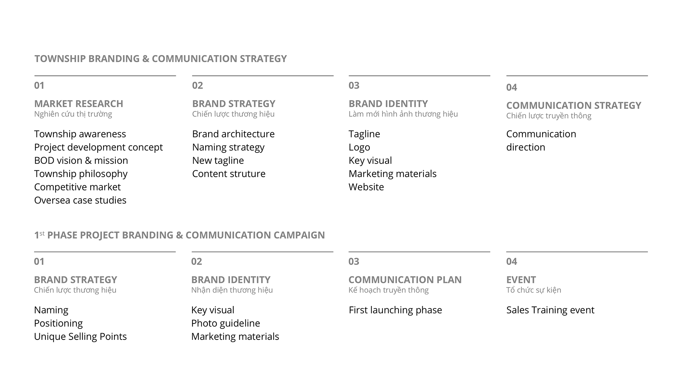Viewport: 682px width, 379px height.
Task: Click the Photo guideline item
Action: pyautogui.click(x=226, y=324)
